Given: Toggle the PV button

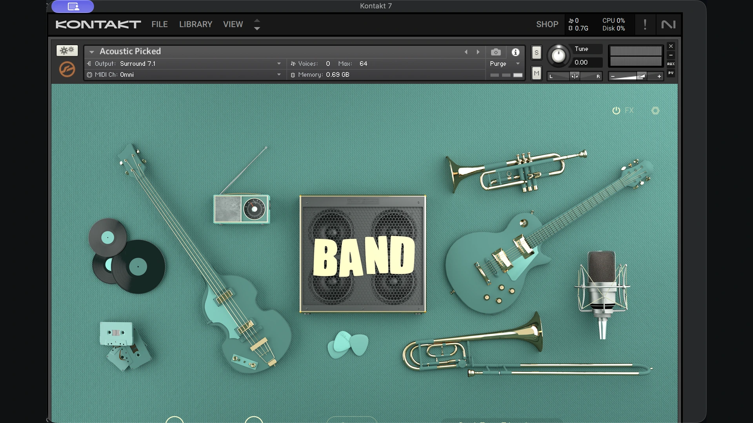Looking at the screenshot, I should click(x=671, y=73).
